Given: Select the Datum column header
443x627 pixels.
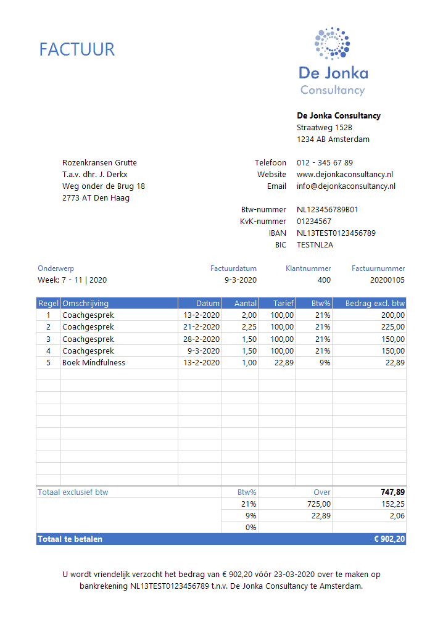Looking at the screenshot, I should pos(208,304).
